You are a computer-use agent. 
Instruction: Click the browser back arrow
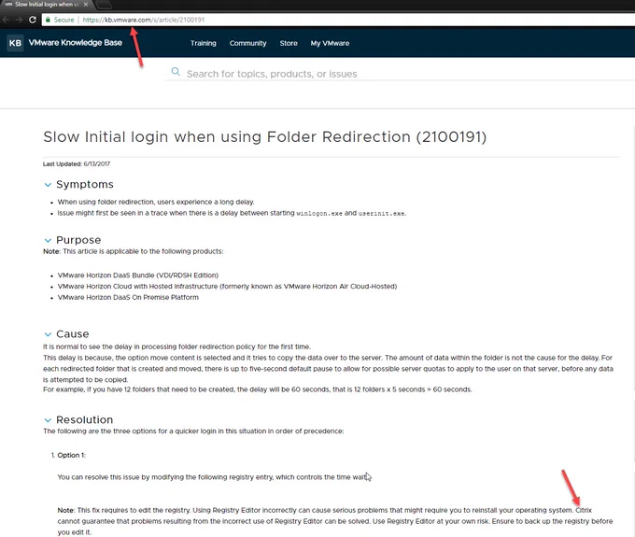tap(6, 20)
